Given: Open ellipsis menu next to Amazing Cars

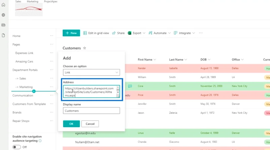Looking at the screenshot, I should [x=52, y=61].
